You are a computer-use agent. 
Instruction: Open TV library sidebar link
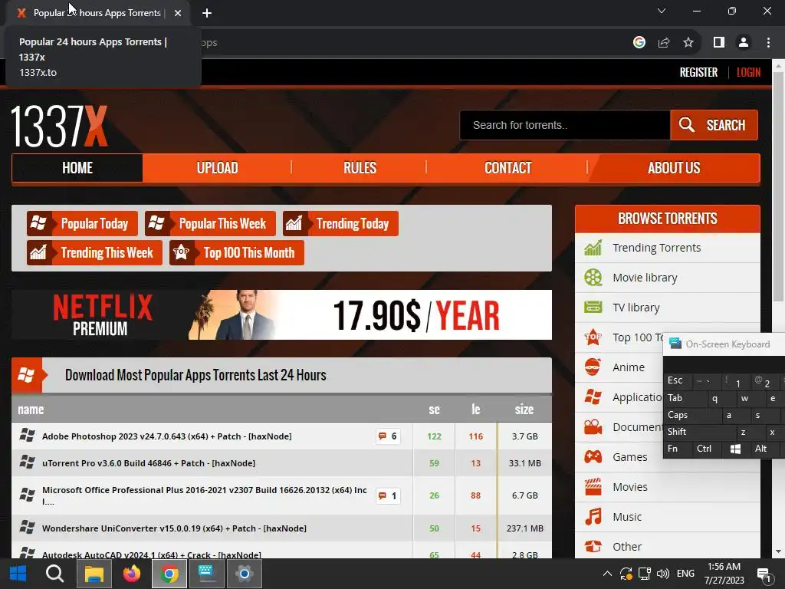click(636, 307)
